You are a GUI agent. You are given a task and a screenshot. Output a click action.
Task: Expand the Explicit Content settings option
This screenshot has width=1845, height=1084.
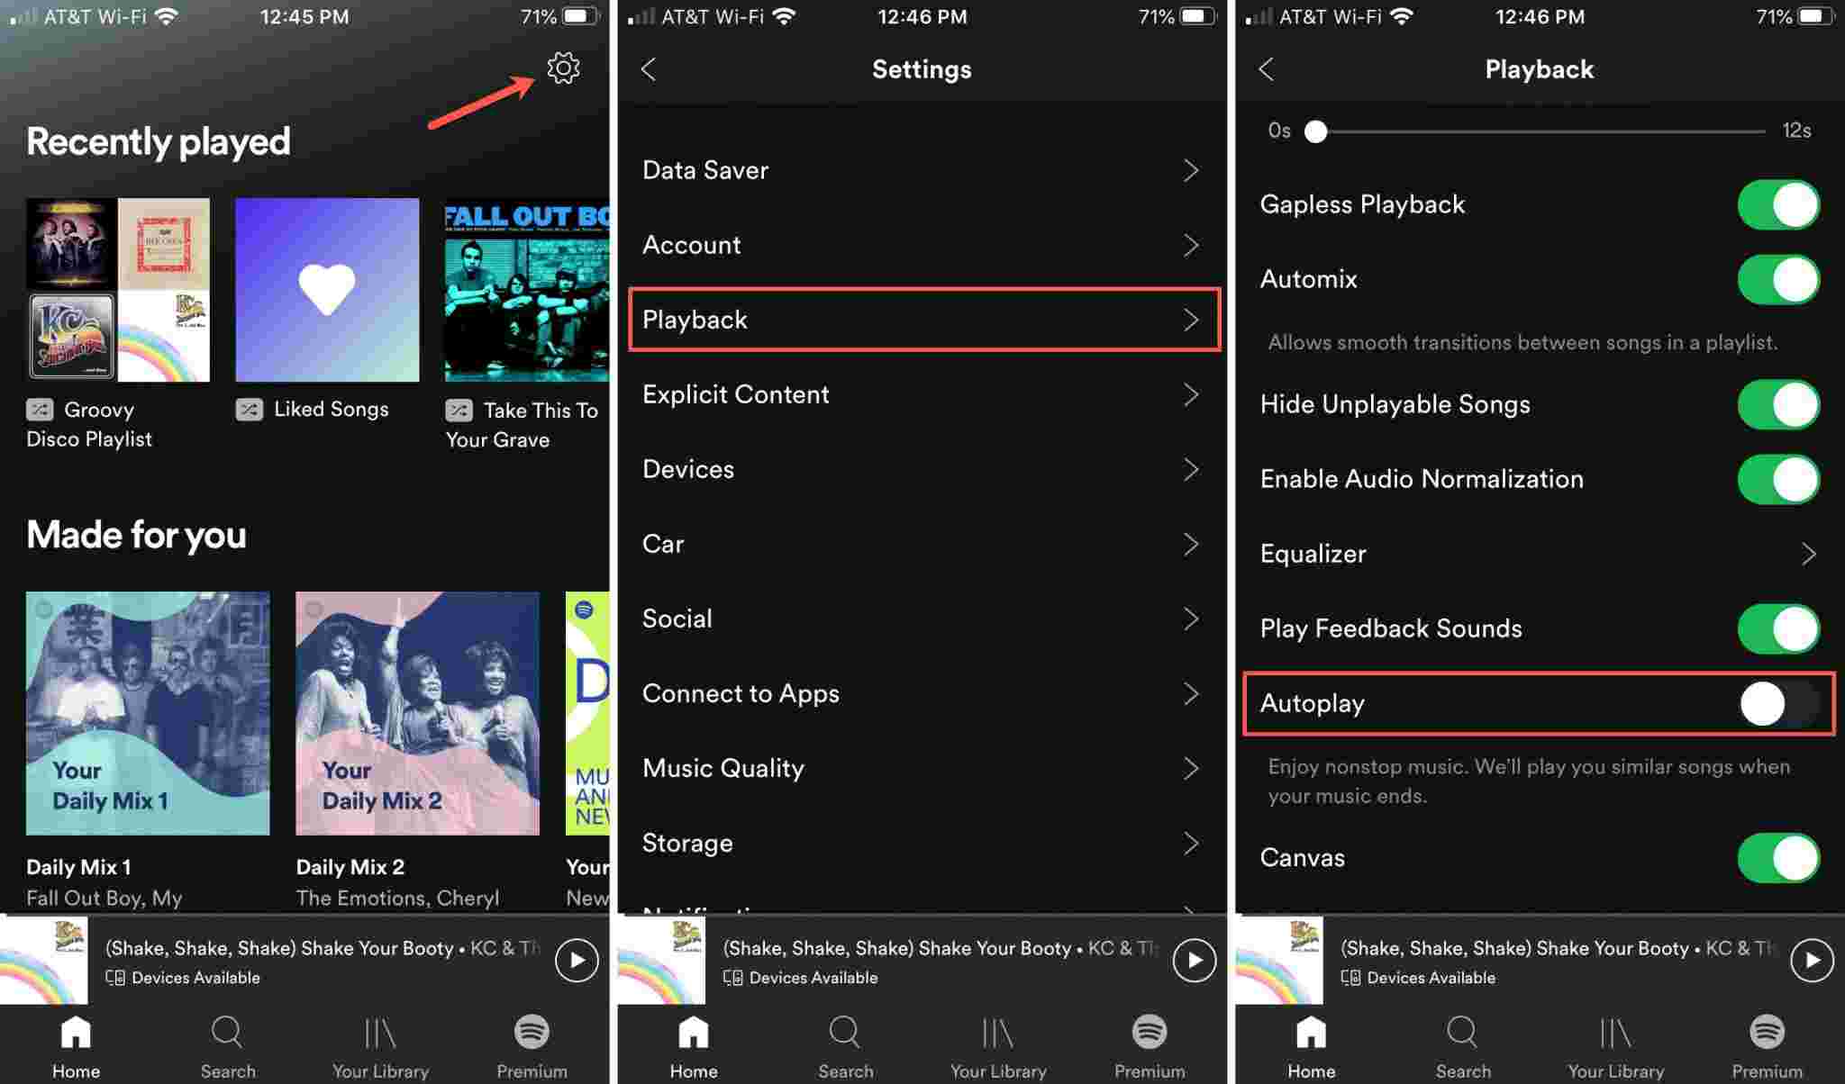(922, 393)
